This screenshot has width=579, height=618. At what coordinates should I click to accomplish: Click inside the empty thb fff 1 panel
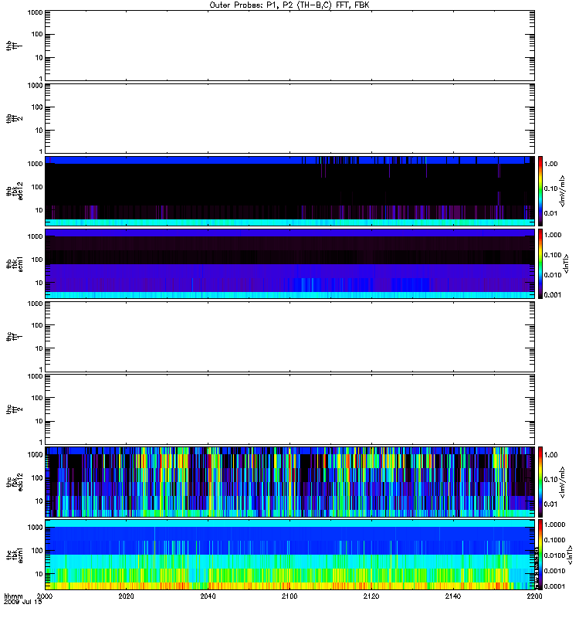pos(289,46)
